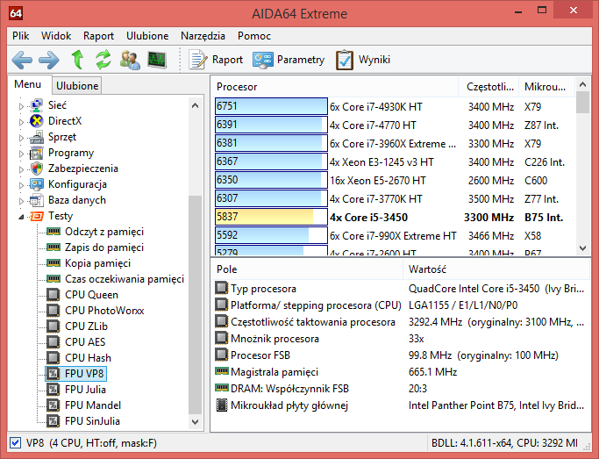This screenshot has width=599, height=459.
Task: Select the DirectX icon in tree
Action: tap(37, 121)
